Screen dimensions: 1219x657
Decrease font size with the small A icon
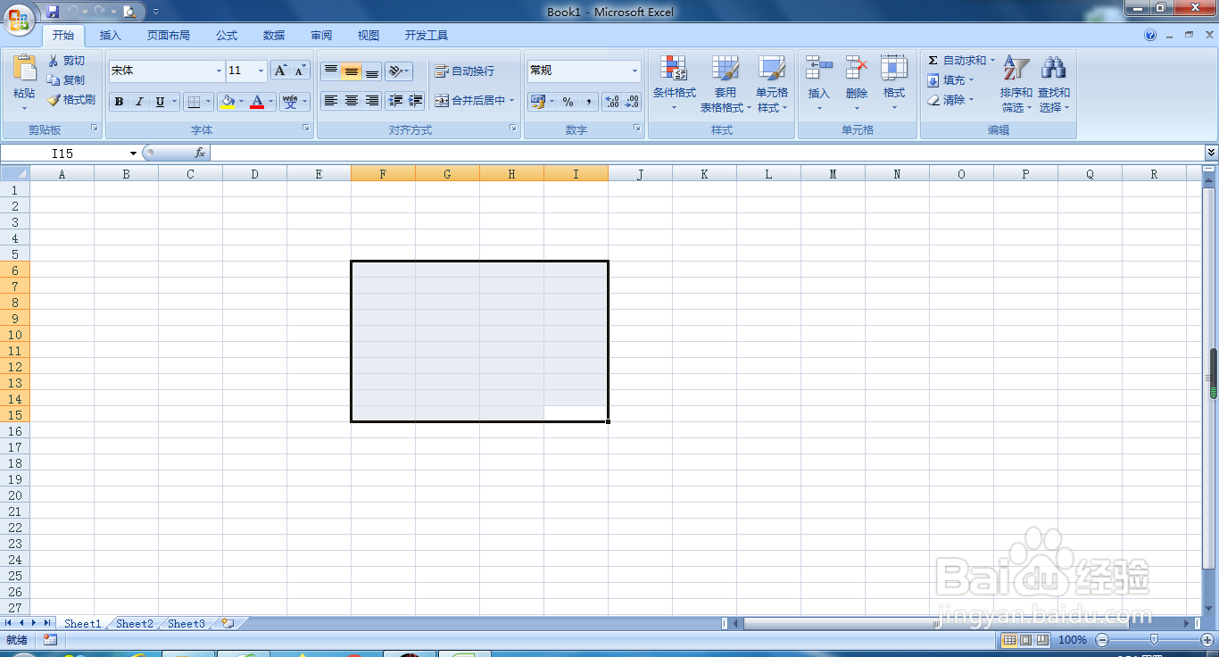[x=300, y=71]
